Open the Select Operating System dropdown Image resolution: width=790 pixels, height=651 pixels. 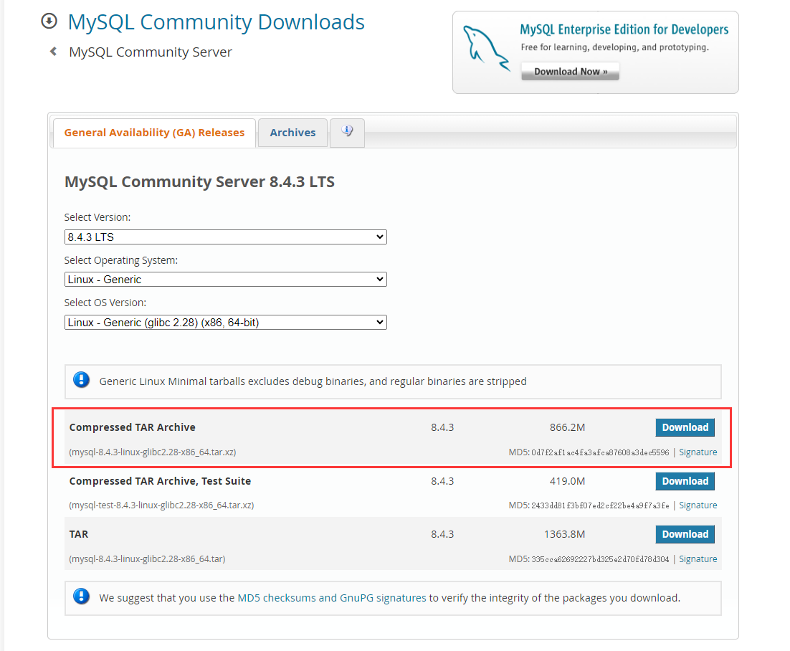pos(225,279)
